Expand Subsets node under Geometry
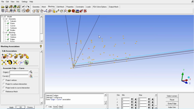This screenshot has height=109, width=194. pyautogui.click(x=5, y=21)
